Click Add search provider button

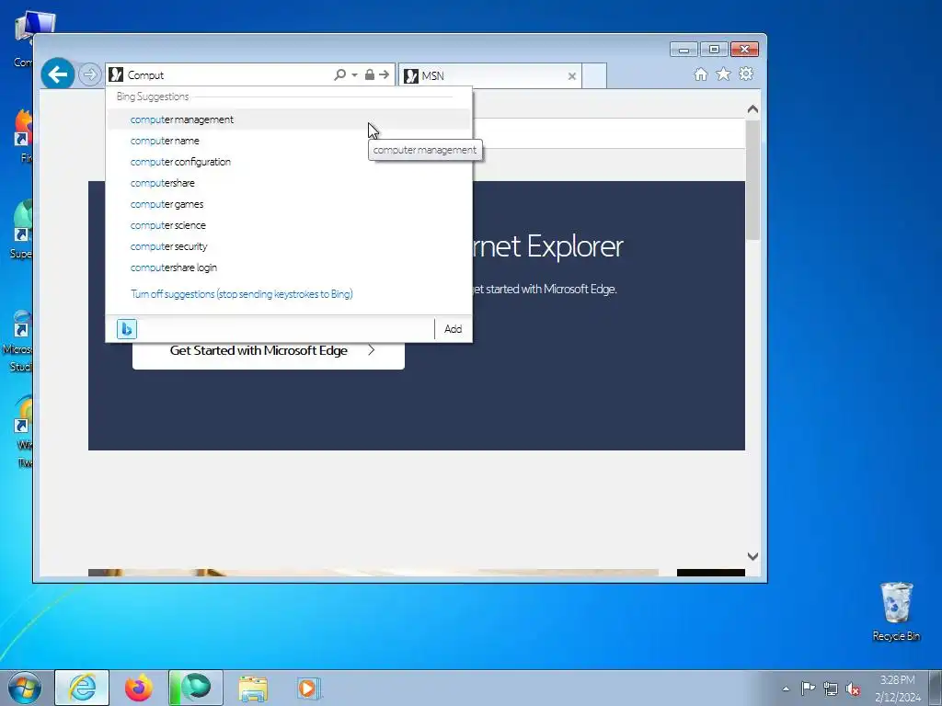453,329
